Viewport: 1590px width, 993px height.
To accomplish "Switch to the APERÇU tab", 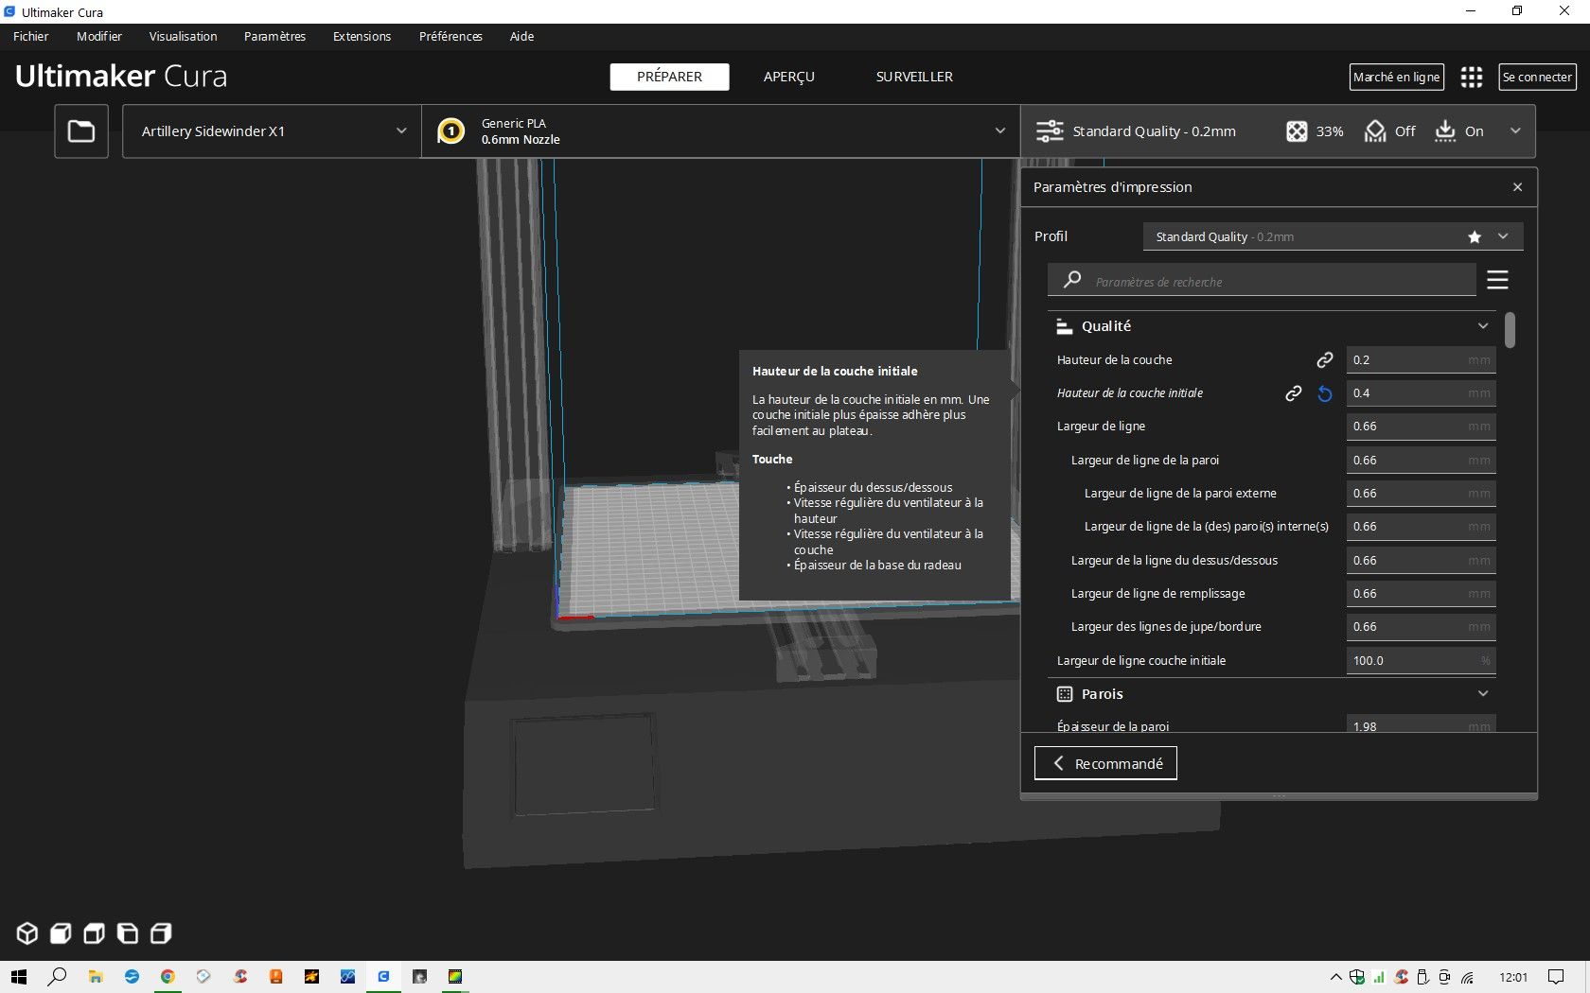I will pyautogui.click(x=788, y=77).
